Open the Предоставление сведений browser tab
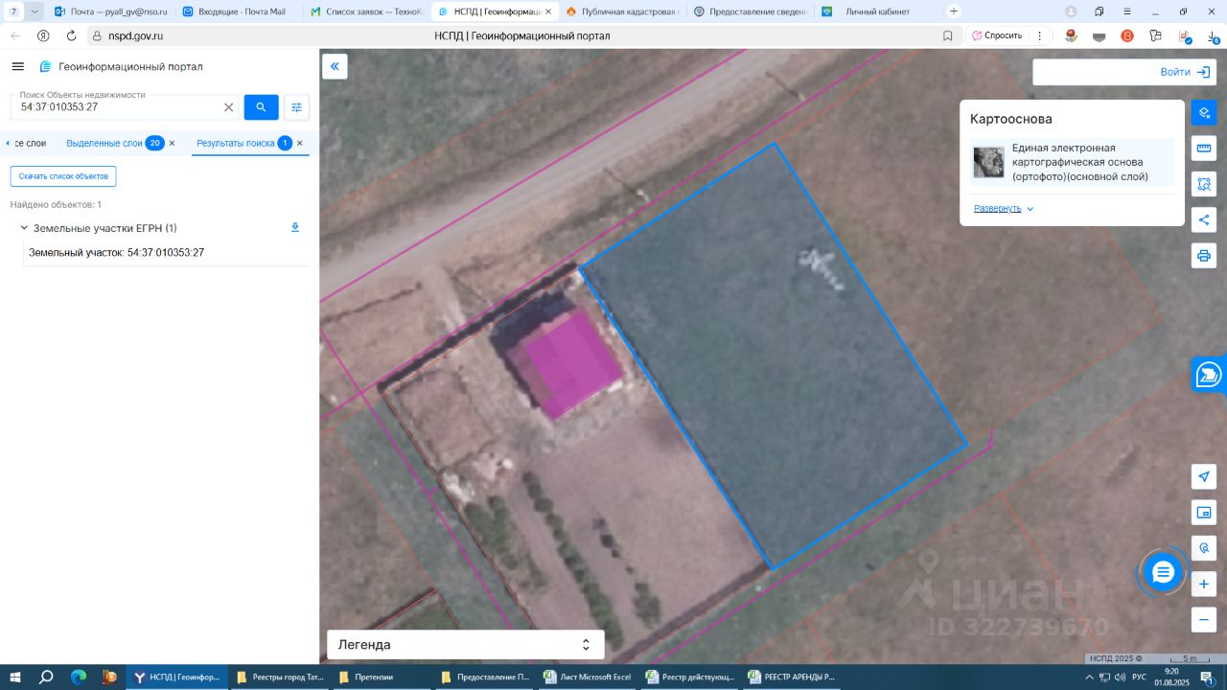 pyautogui.click(x=750, y=11)
